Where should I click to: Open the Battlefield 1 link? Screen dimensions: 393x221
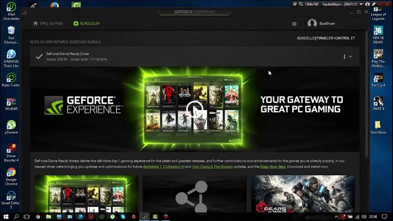point(153,167)
